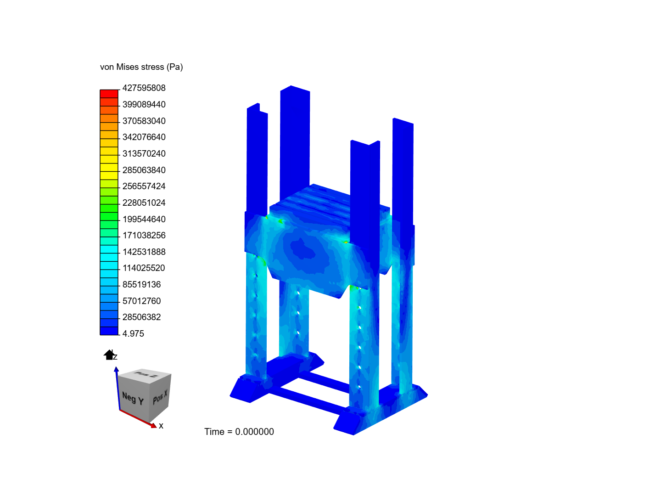
Task: Pick the red top band of the legend
Action: (x=109, y=94)
